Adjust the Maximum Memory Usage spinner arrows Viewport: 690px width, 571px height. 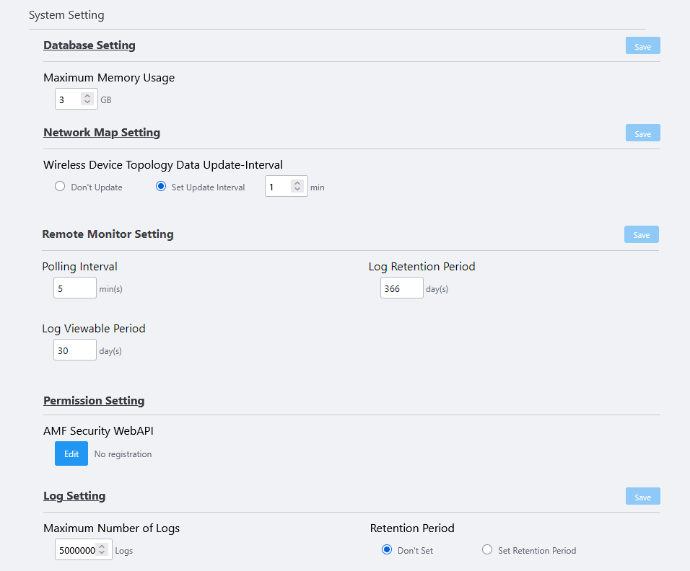(x=87, y=99)
